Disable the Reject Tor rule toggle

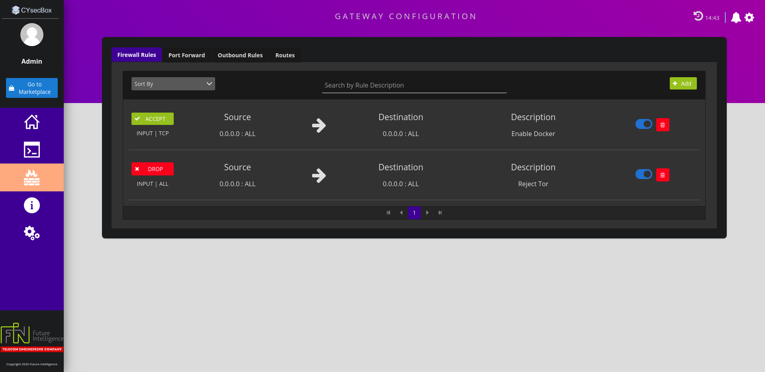(x=643, y=174)
